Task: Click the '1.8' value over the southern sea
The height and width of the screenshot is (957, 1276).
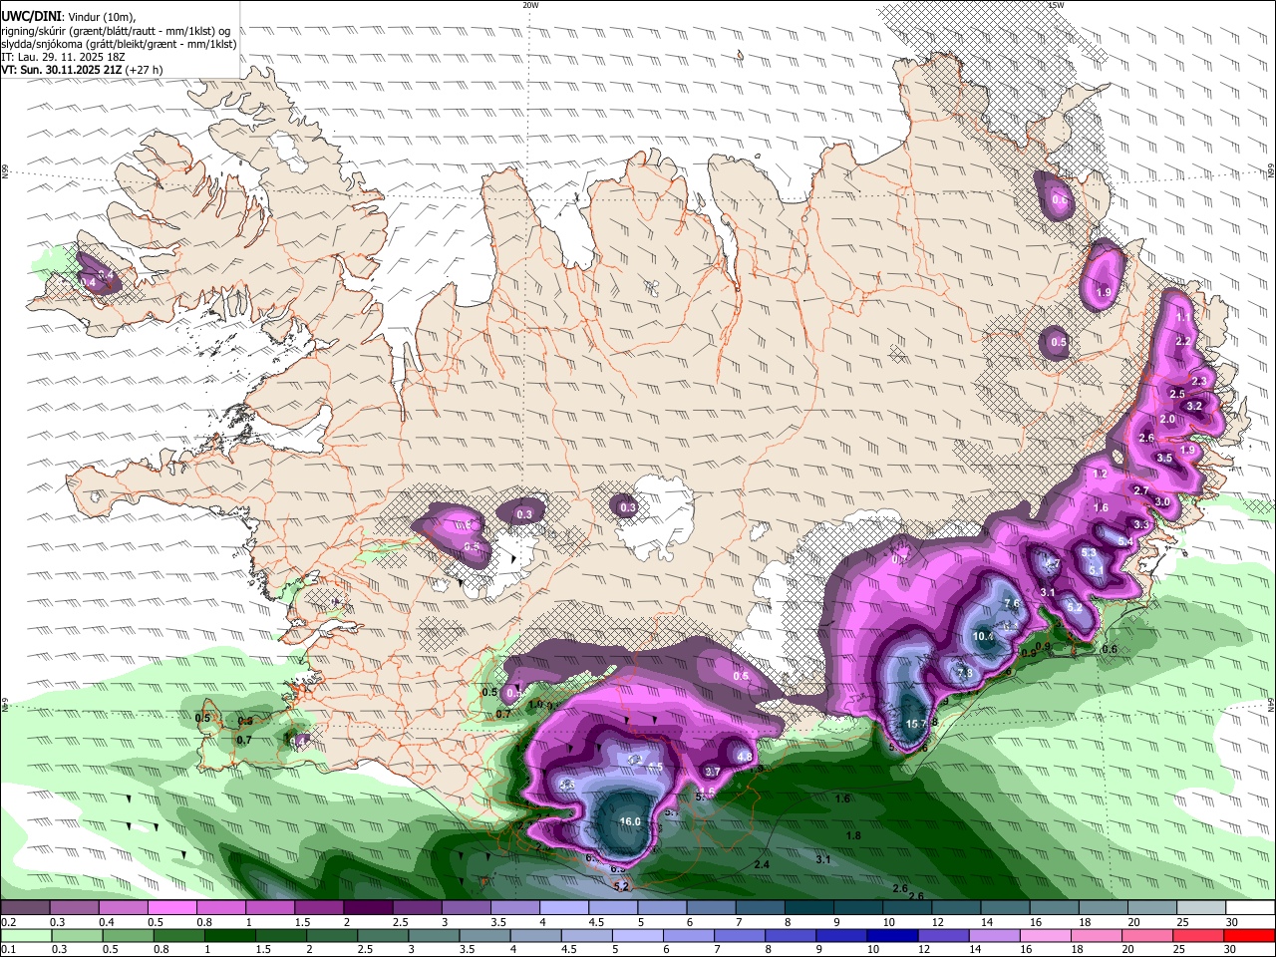Action: click(853, 835)
